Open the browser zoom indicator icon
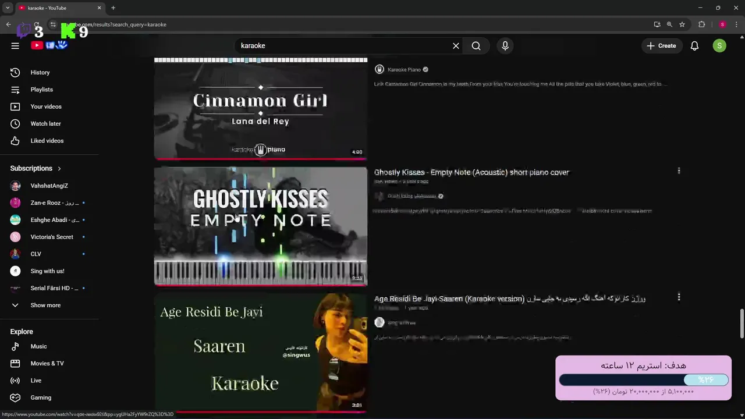 (669, 24)
